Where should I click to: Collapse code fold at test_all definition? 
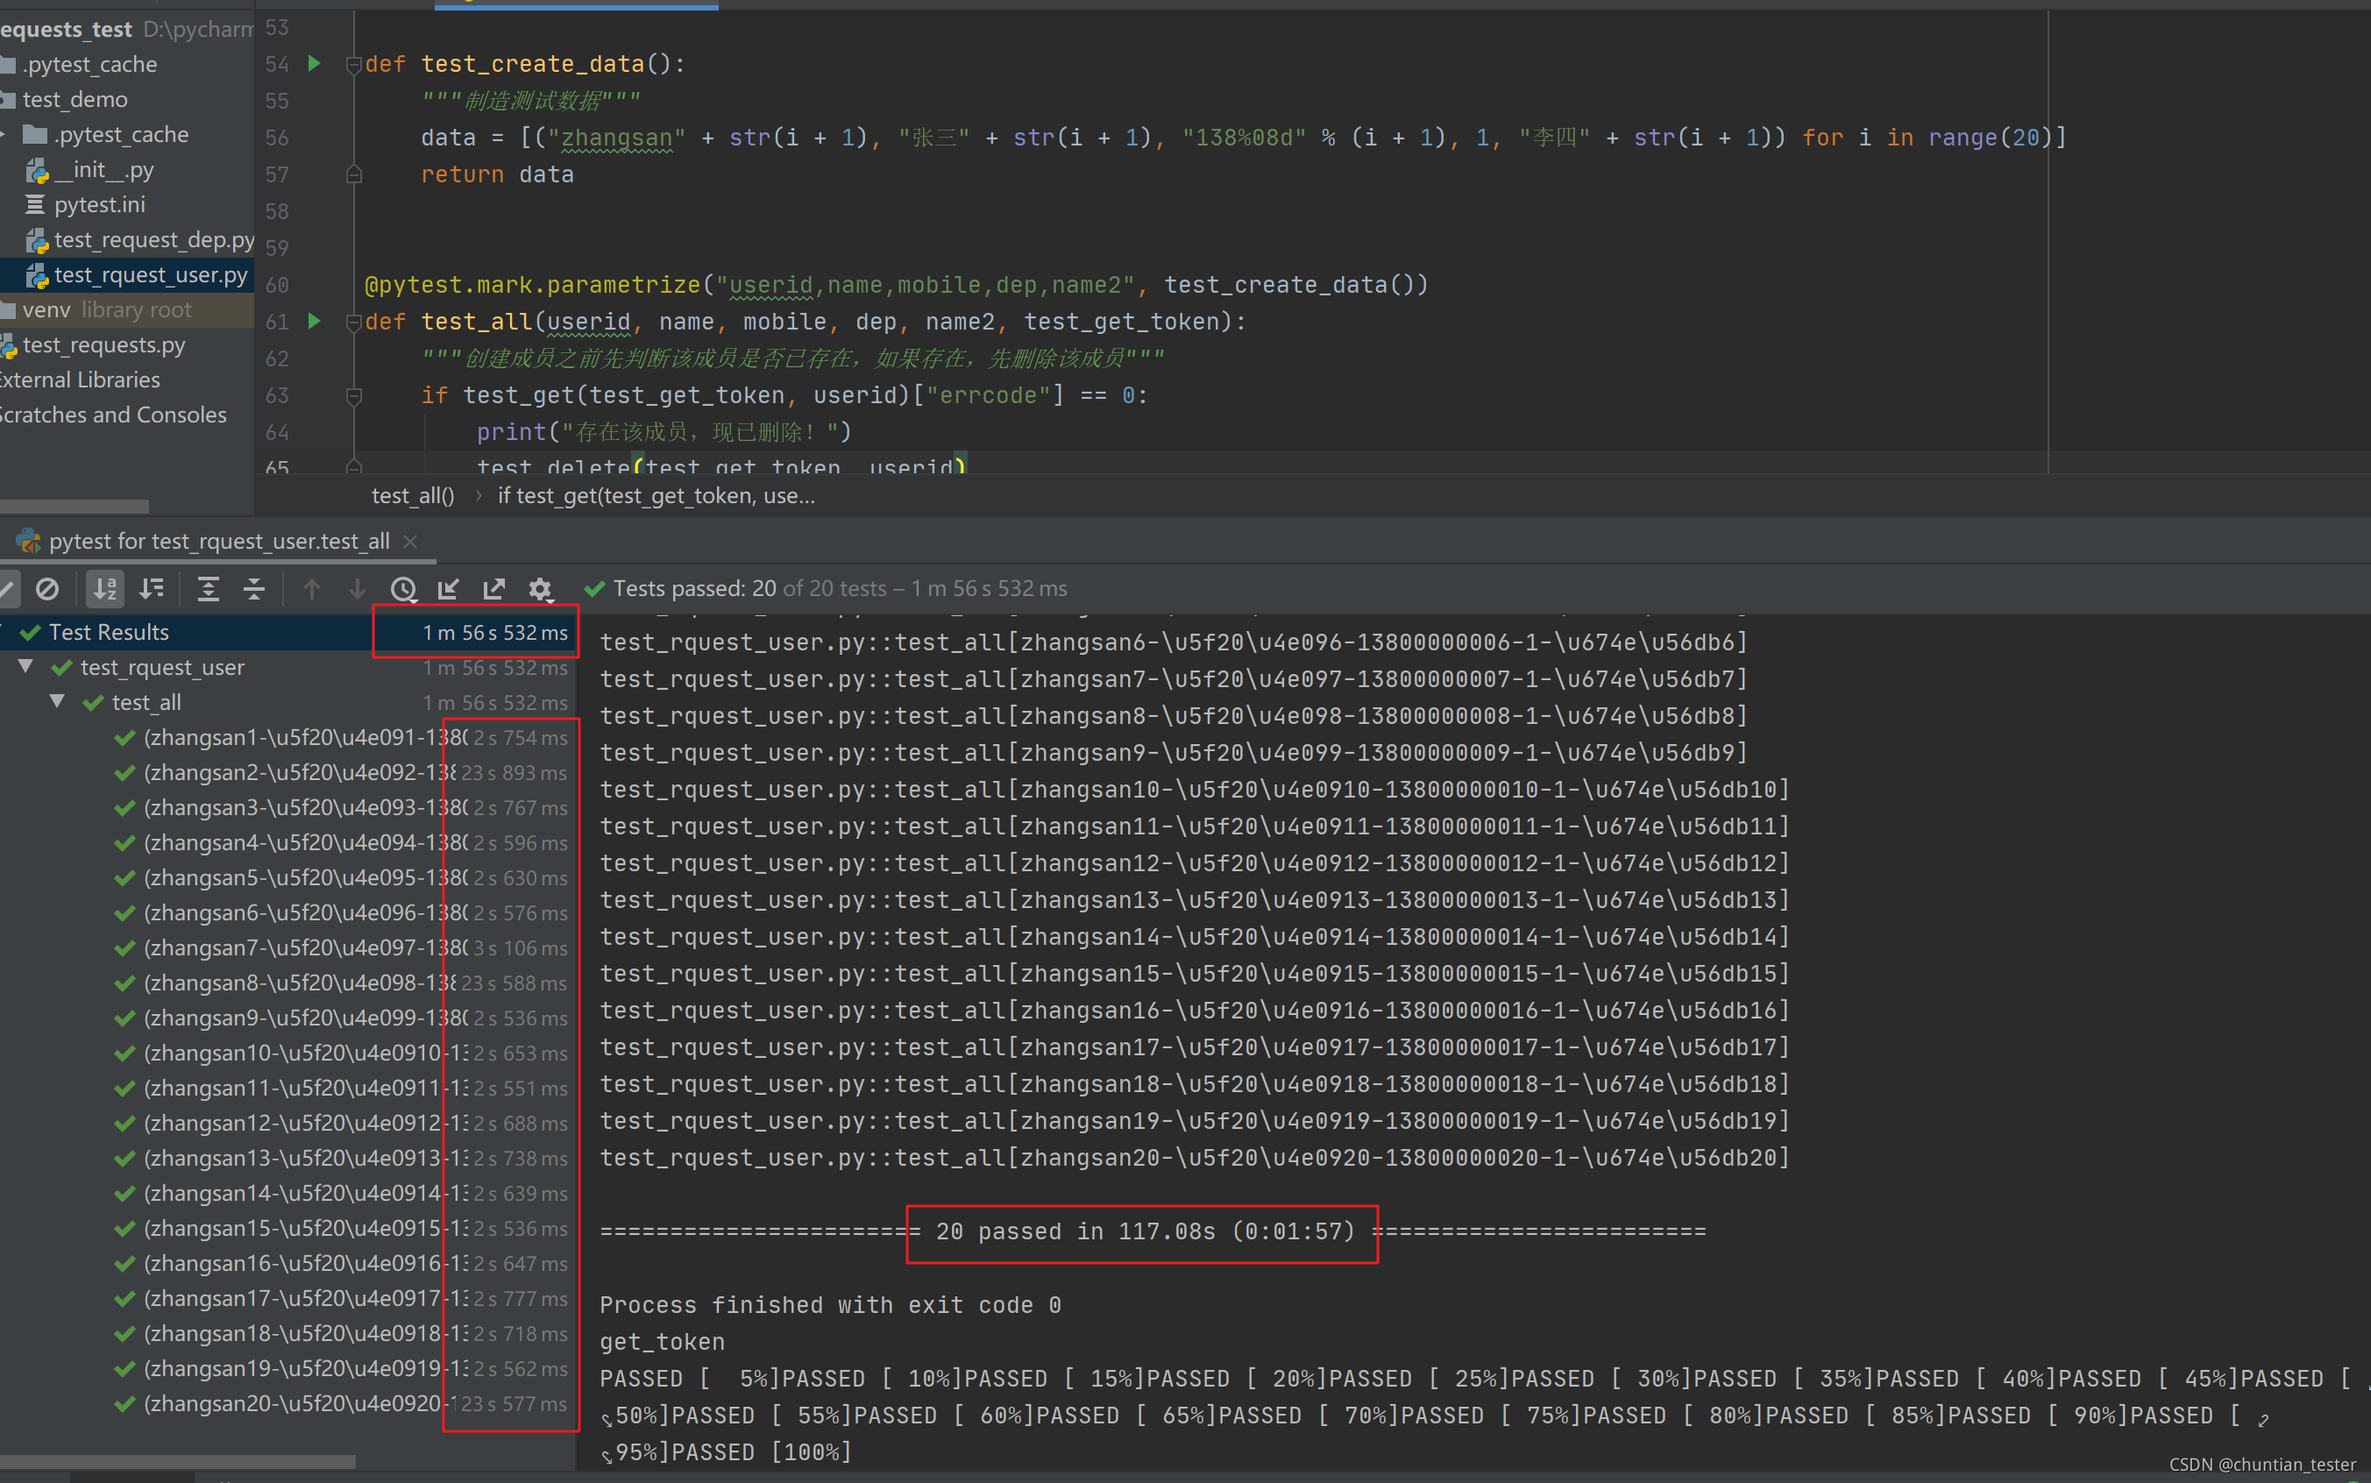(x=354, y=322)
